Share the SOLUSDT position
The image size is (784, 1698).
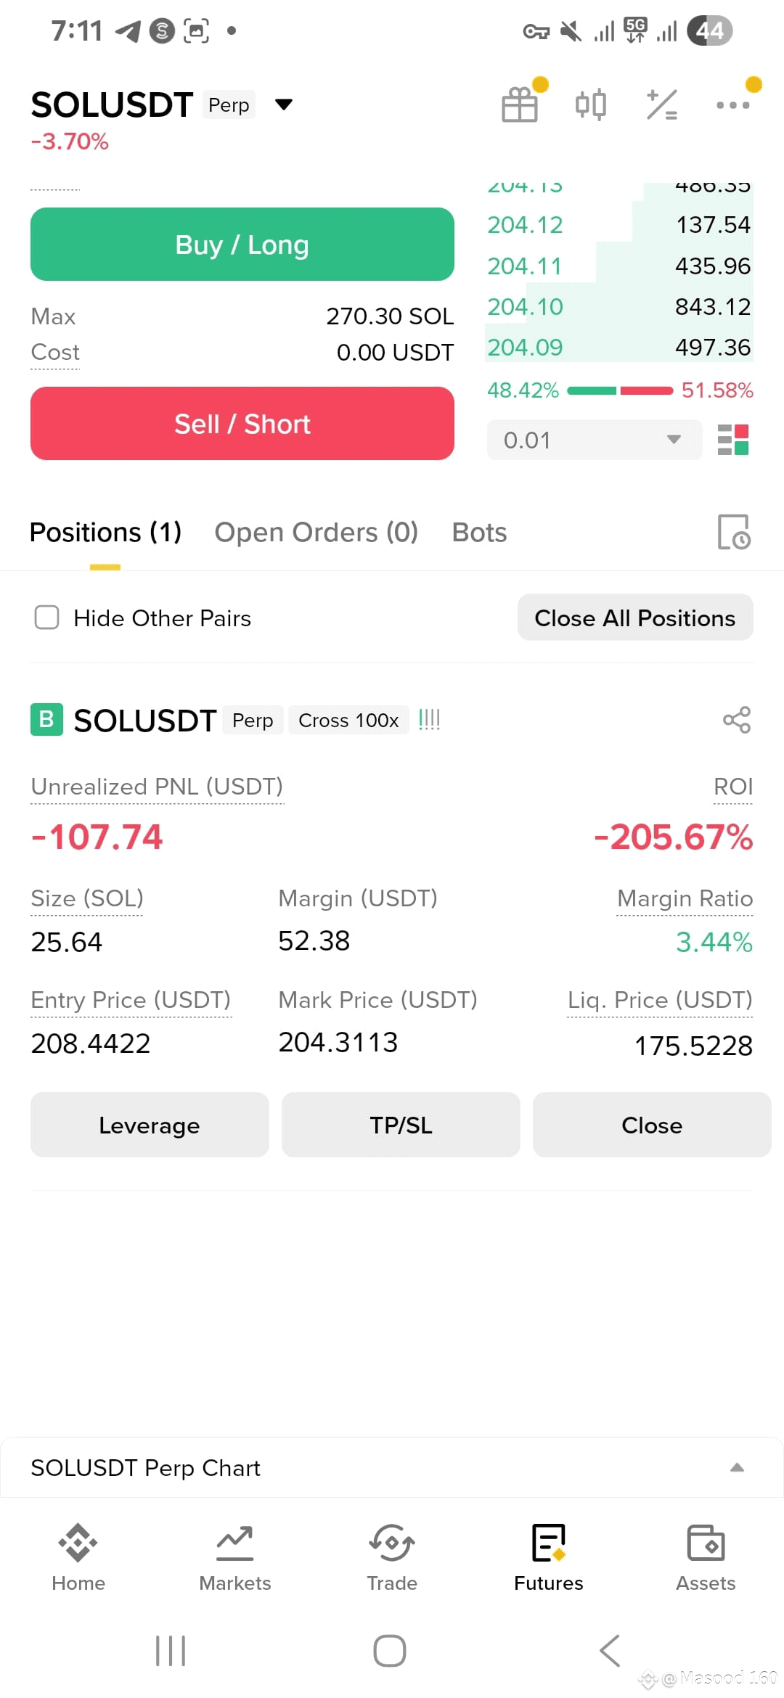pos(737,720)
